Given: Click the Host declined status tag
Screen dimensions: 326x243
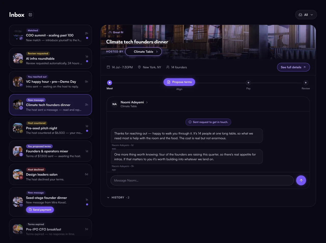Looking at the screenshot, I should [x=36, y=170].
